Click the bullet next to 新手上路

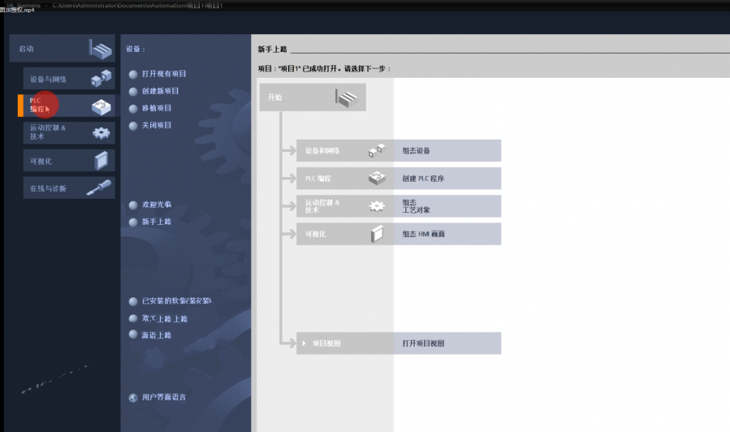(x=133, y=222)
